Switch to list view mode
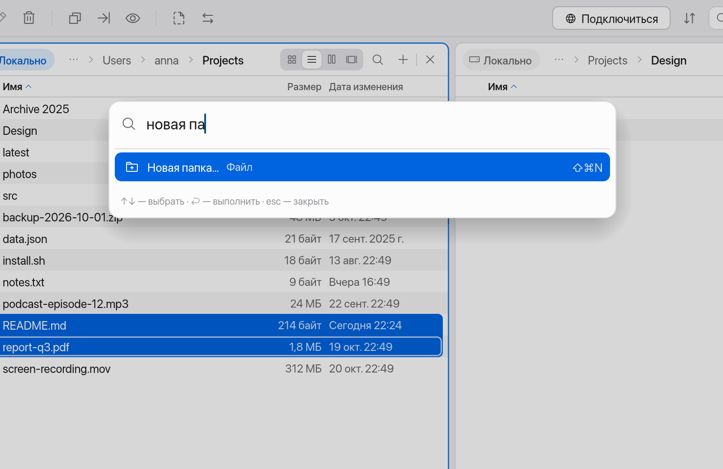The height and width of the screenshot is (469, 723). tap(312, 60)
